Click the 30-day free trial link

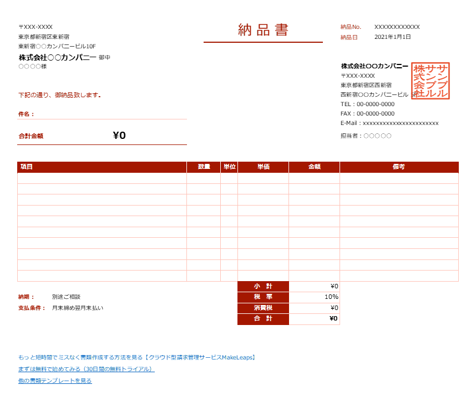[86, 369]
